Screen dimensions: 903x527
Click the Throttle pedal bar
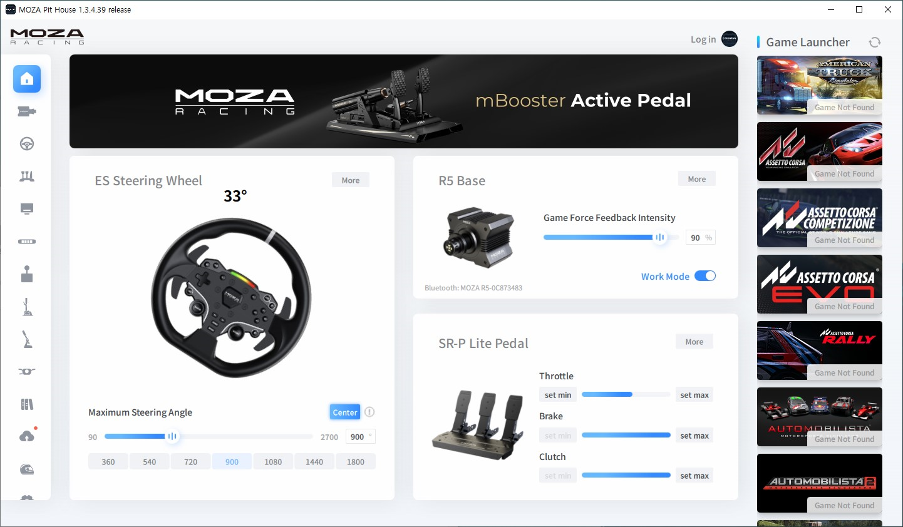pos(626,394)
